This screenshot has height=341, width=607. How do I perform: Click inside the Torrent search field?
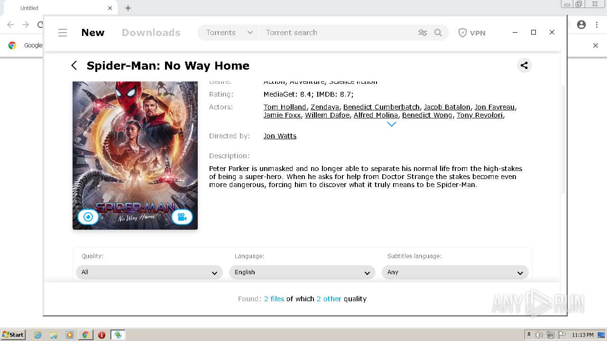(x=339, y=33)
